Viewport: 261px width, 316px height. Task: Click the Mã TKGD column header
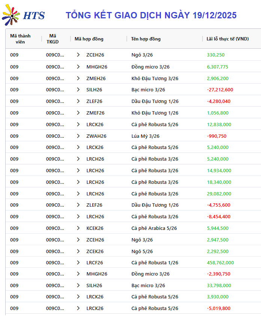[x=52, y=39]
